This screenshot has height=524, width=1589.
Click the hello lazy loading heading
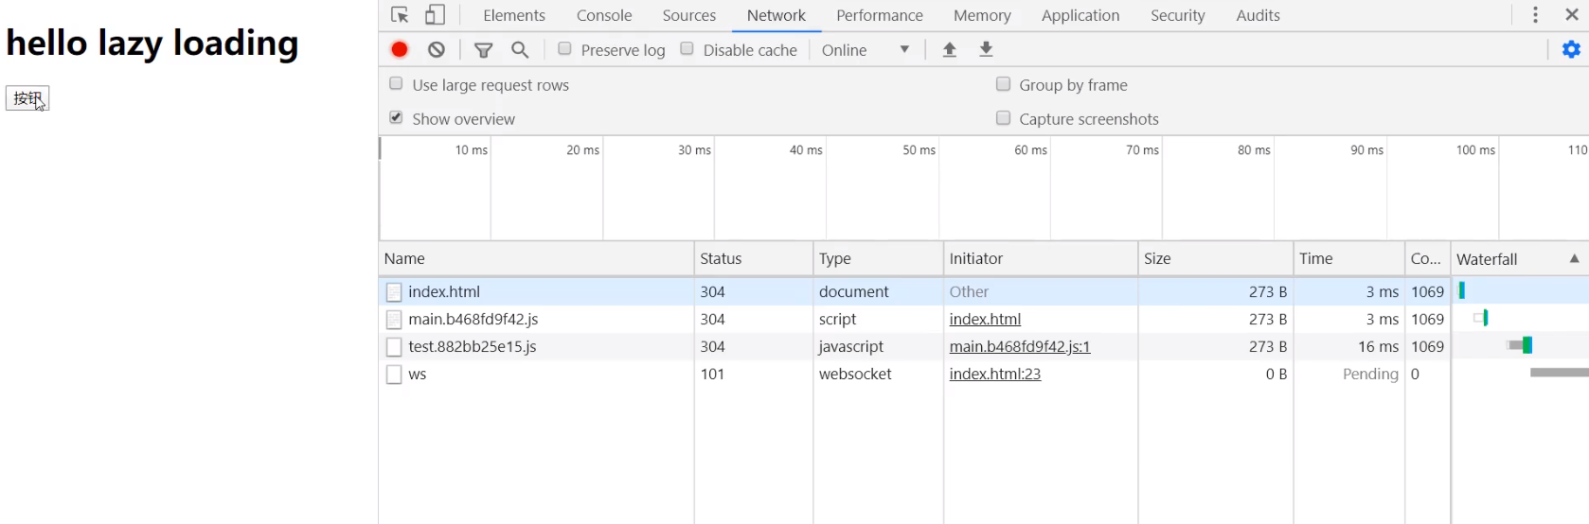pos(152,44)
